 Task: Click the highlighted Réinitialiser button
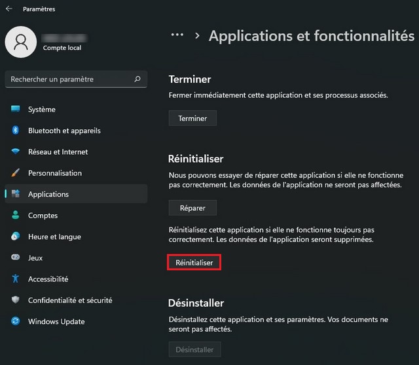(194, 262)
